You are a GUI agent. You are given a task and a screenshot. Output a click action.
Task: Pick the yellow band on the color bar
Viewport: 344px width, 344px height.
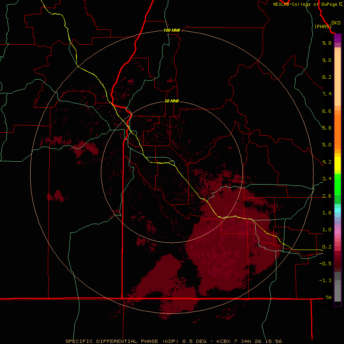coord(338,164)
